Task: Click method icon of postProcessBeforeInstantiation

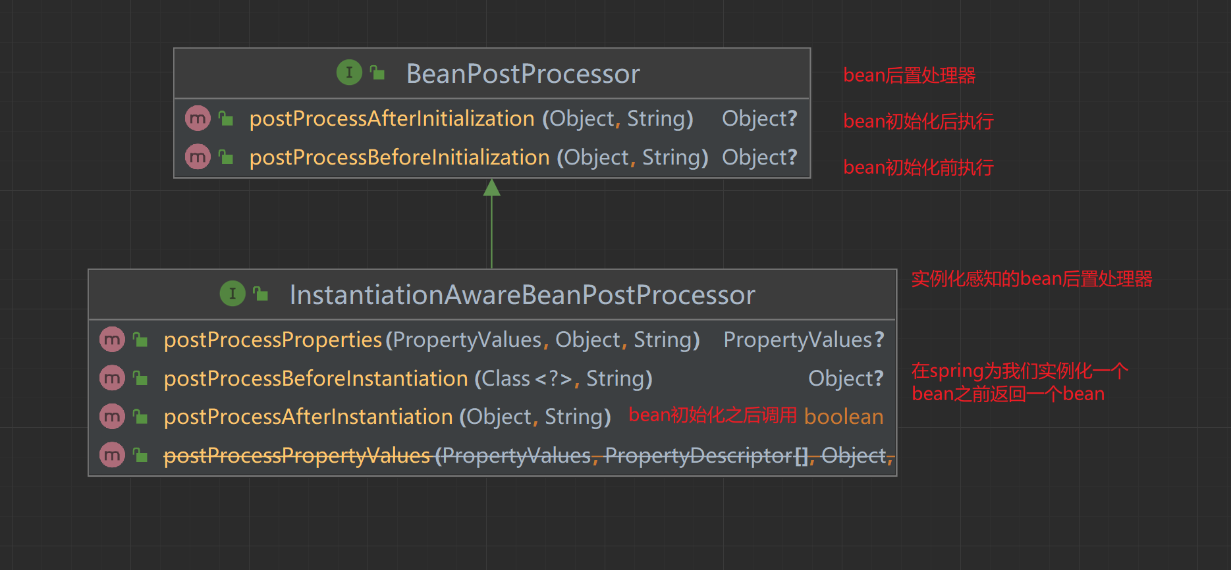Action: pyautogui.click(x=112, y=378)
